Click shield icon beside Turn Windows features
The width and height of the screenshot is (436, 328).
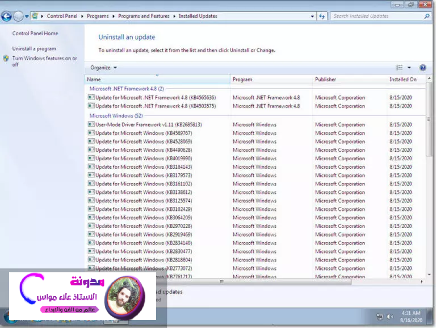pyautogui.click(x=6, y=59)
